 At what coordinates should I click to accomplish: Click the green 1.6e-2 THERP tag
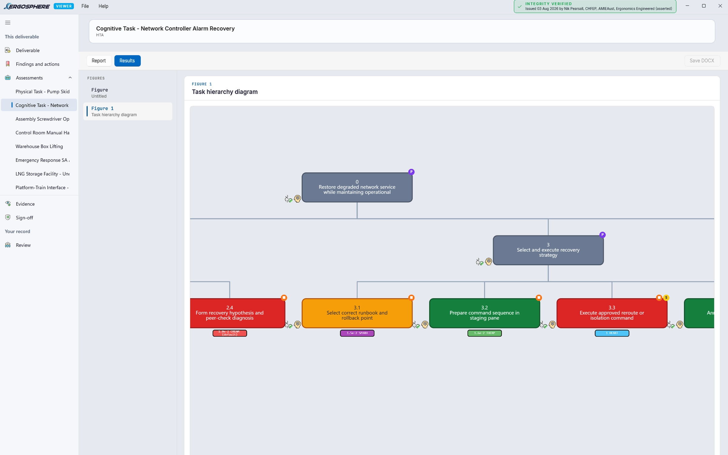(x=484, y=333)
